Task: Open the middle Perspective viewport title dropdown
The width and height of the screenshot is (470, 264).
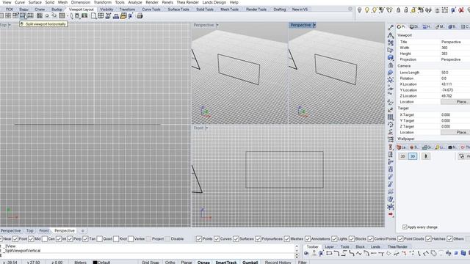Action: [x=217, y=25]
